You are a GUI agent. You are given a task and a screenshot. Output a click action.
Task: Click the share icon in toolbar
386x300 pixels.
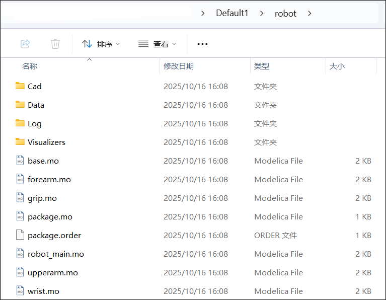(25, 44)
